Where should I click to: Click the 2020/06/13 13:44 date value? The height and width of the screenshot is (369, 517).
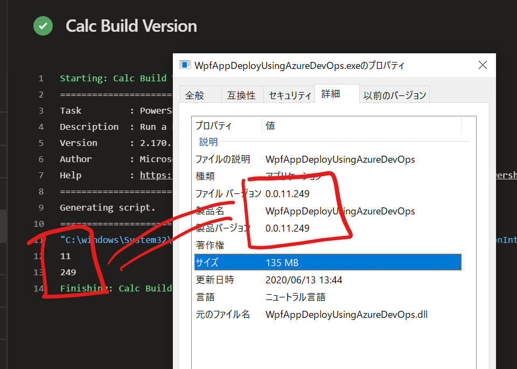(304, 280)
